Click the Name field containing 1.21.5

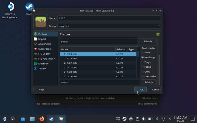click(x=109, y=18)
